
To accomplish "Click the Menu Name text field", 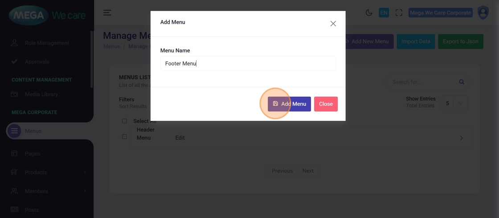I will coord(248,63).
